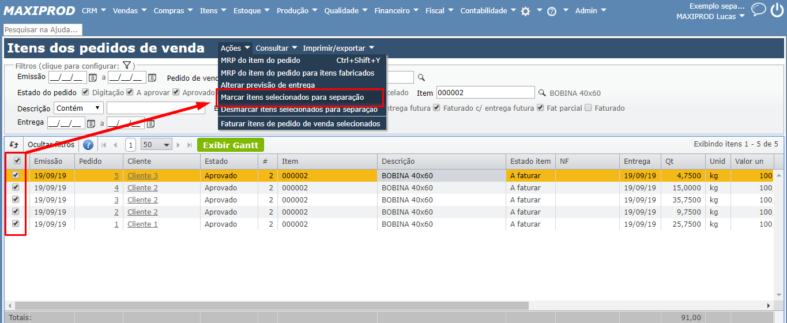Click the filter funnel configuration icon

click(127, 66)
